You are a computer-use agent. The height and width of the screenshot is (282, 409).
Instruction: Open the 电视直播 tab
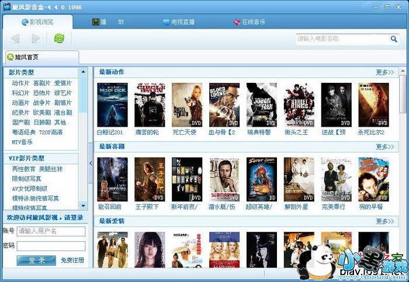pos(179,22)
